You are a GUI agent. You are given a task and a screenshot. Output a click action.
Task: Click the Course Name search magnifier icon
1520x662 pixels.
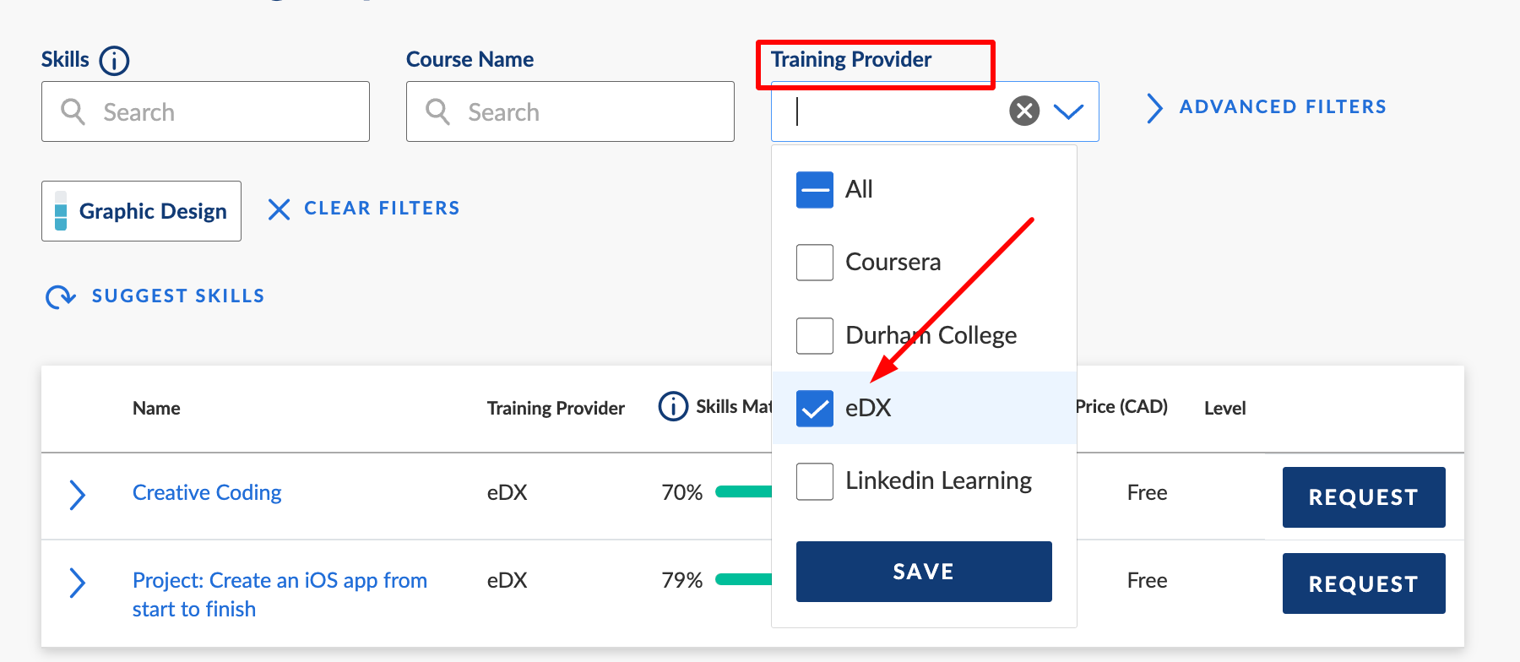437,111
